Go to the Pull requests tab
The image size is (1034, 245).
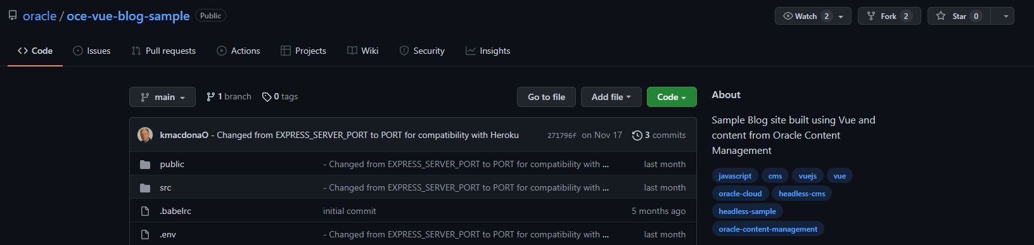tap(163, 51)
